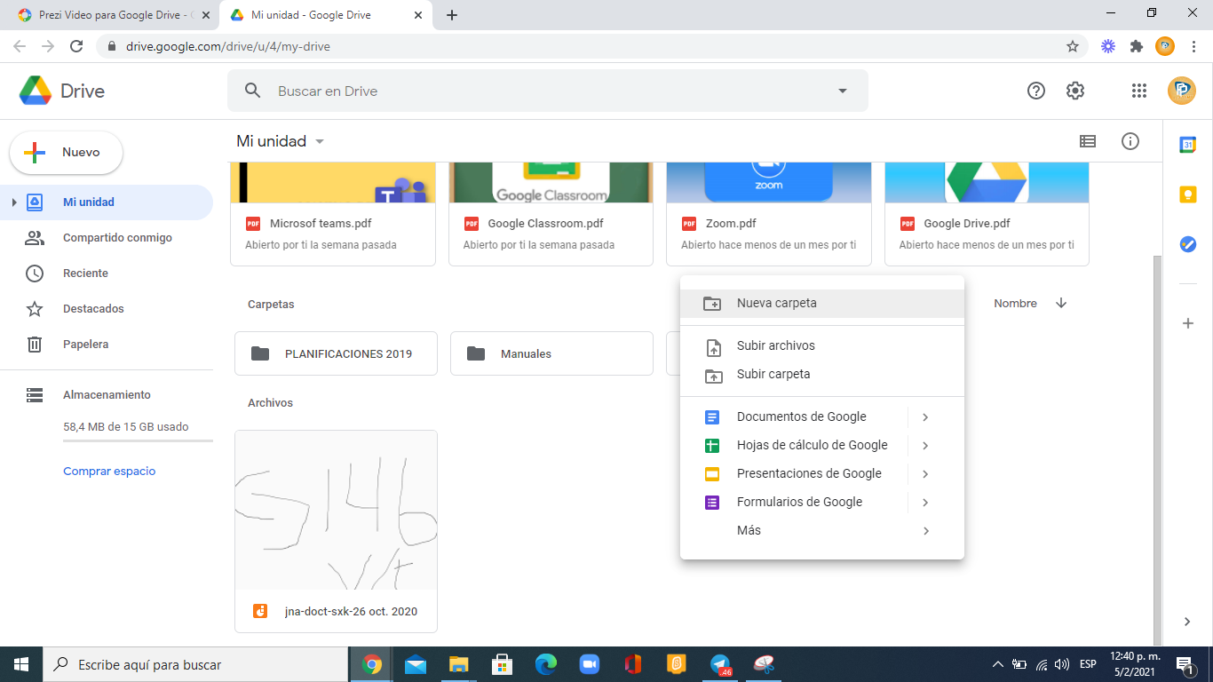Choose Subir carpeta option
Viewport: 1213px width, 682px height.
click(822, 374)
